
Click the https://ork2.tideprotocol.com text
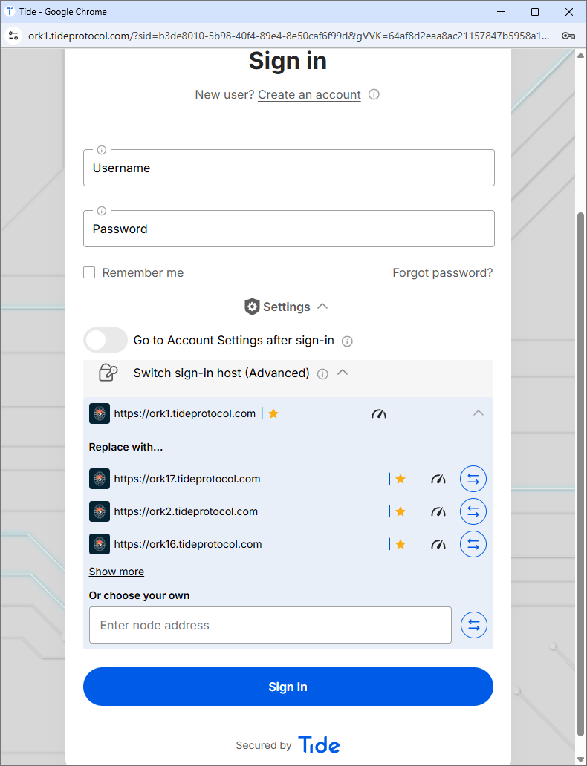[x=186, y=511]
